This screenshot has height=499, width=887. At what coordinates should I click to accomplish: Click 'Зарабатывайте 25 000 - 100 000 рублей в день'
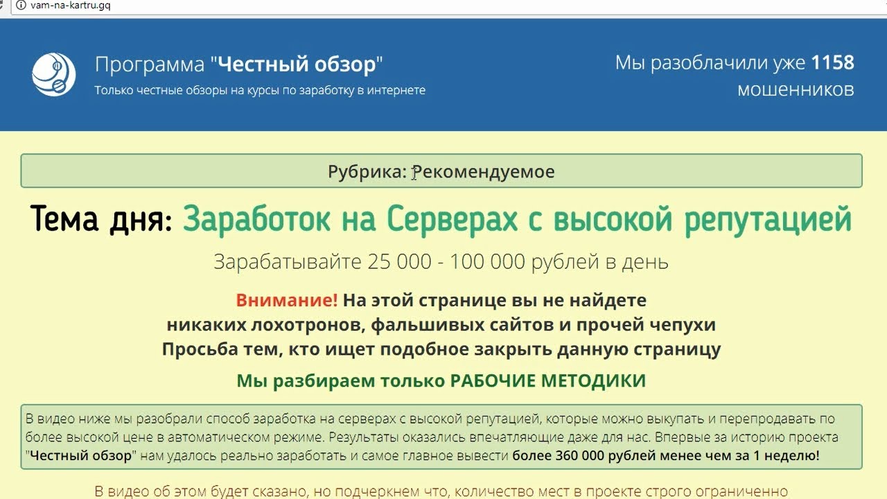click(x=441, y=262)
